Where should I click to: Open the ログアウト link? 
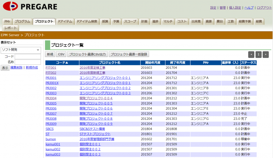click(x=264, y=7)
